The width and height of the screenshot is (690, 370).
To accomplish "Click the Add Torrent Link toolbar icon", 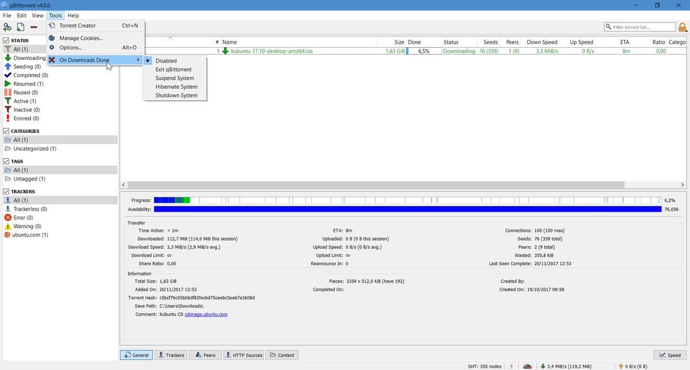I will (7, 27).
